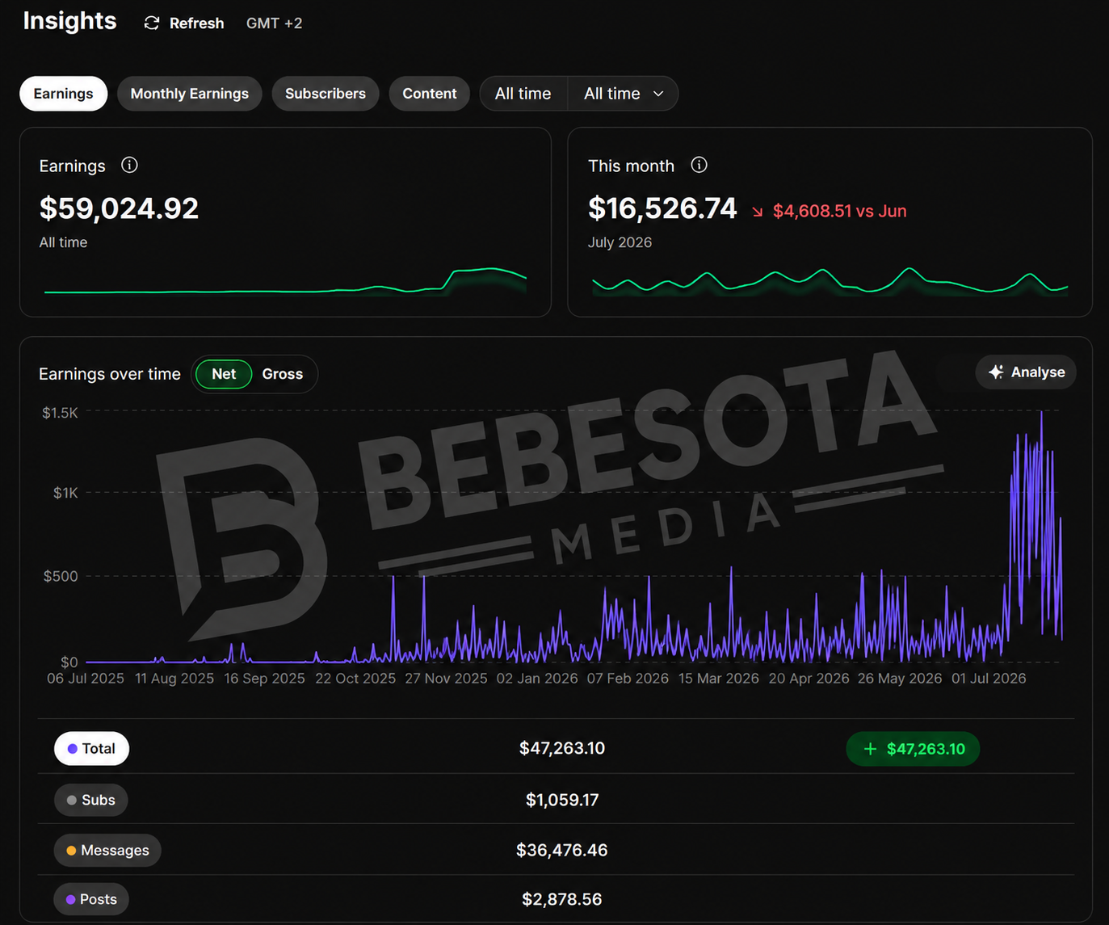Click the plus icon in green badge
This screenshot has height=925, width=1109.
coord(870,749)
